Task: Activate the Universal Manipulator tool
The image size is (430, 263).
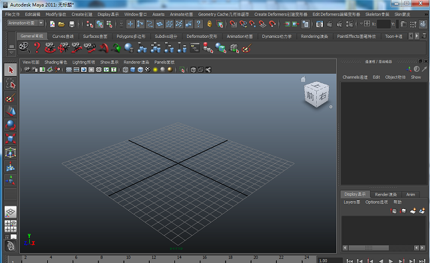Action: coord(11,152)
